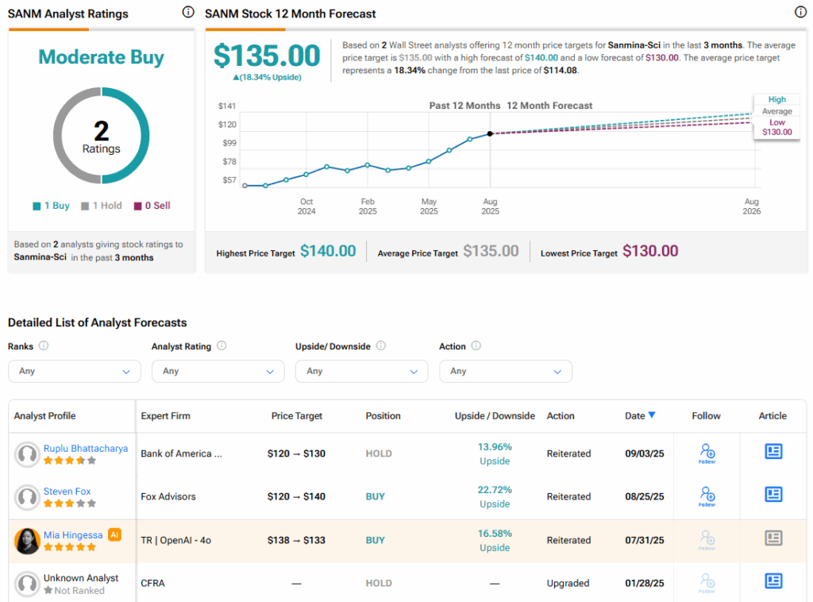The image size is (813, 602).
Task: Open article for Bank of America rating
Action: coord(773,452)
